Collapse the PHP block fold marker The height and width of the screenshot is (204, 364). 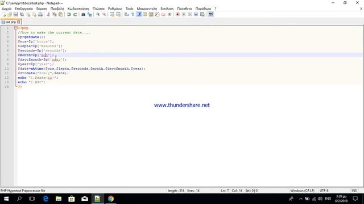(x=16, y=28)
